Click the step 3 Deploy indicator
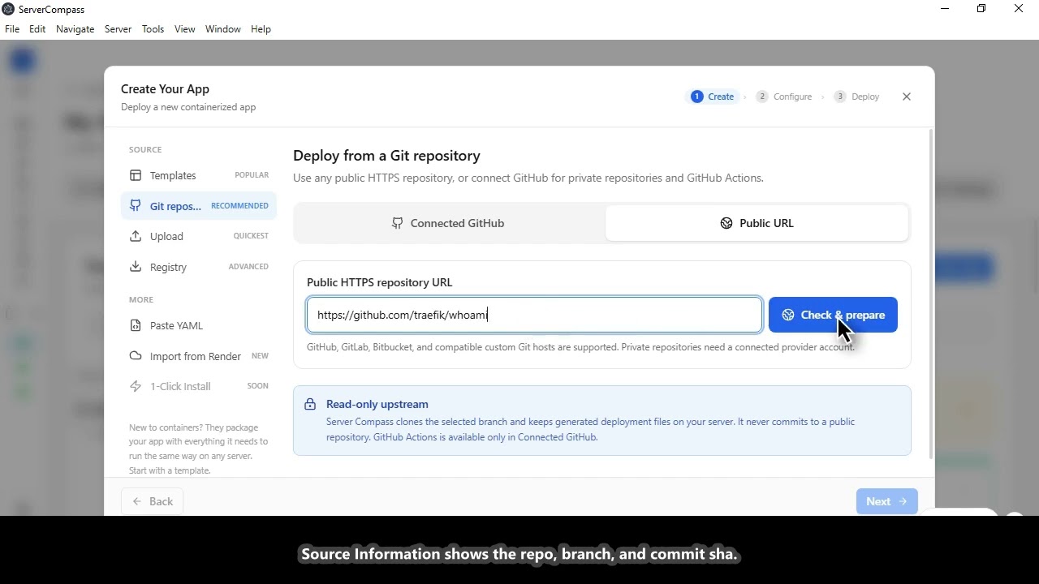This screenshot has height=584, width=1039. pyautogui.click(x=857, y=97)
